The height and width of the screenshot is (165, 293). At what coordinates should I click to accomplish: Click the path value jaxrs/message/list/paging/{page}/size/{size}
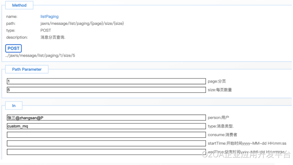82,23
